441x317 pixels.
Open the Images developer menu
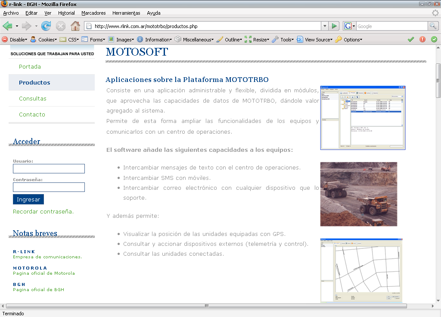point(121,39)
